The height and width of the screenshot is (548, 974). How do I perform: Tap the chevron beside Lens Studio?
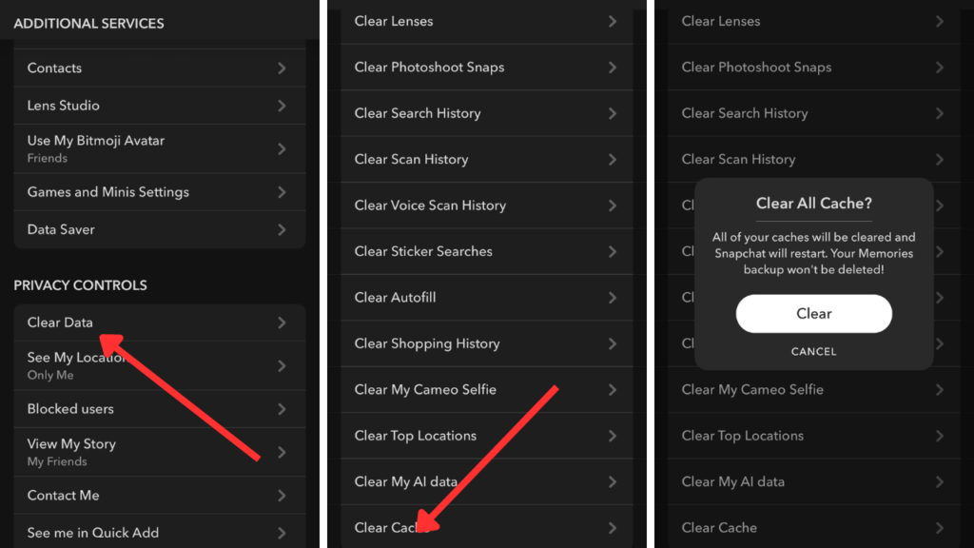tap(282, 106)
